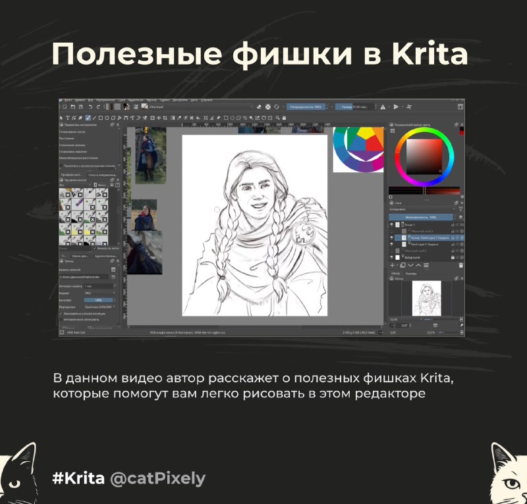Screen dimensions: 527x504
Task: Select the Line tool
Action: (94, 118)
